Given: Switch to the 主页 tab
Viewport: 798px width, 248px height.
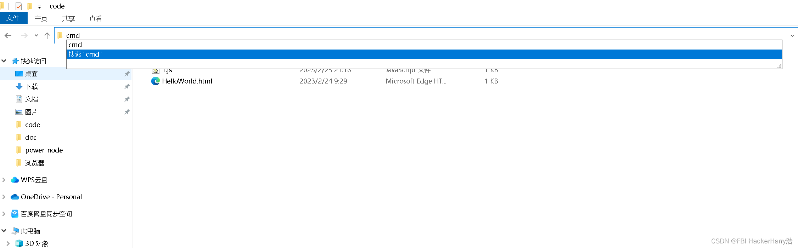Looking at the screenshot, I should (x=41, y=18).
